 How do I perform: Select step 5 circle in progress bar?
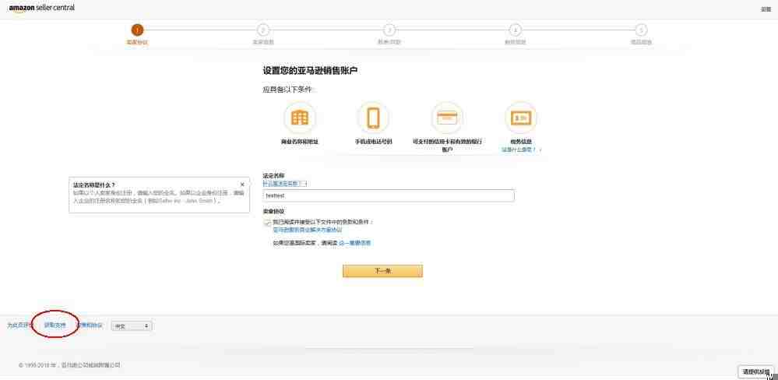pyautogui.click(x=641, y=30)
